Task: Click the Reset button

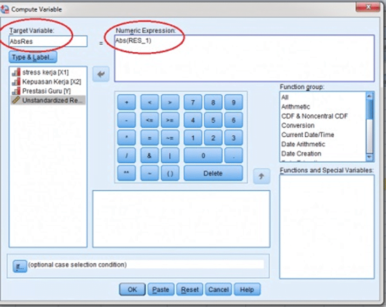Action: (190, 289)
